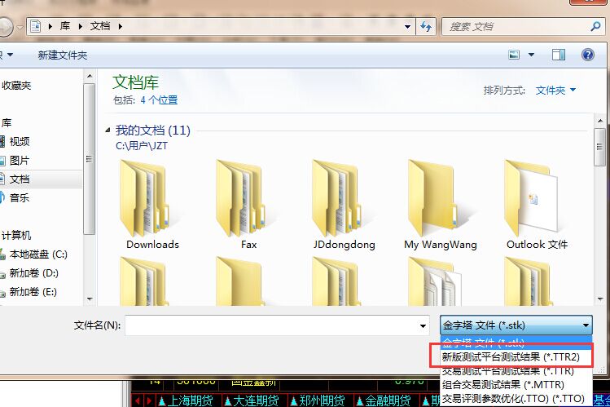Expand the file name history dropdown arrow
The image size is (610, 407).
point(423,325)
